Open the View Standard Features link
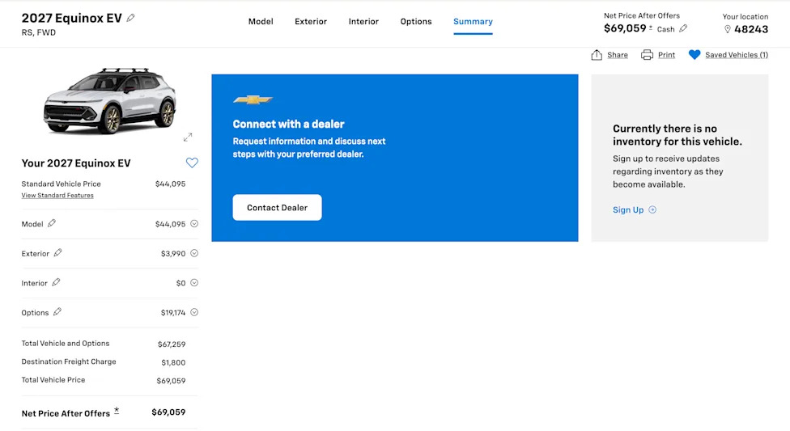Viewport: 790px width, 431px height. [57, 196]
